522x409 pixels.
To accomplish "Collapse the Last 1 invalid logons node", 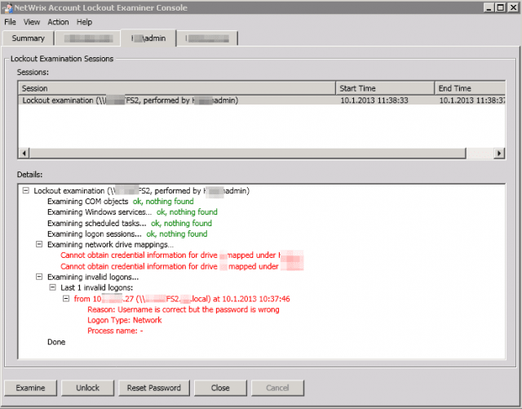I will 52,287.
